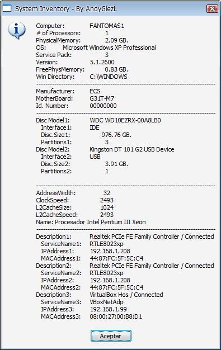This screenshot has width=221, height=350.
Task: Click the VBoxNetAdp service name
Action: click(106, 302)
